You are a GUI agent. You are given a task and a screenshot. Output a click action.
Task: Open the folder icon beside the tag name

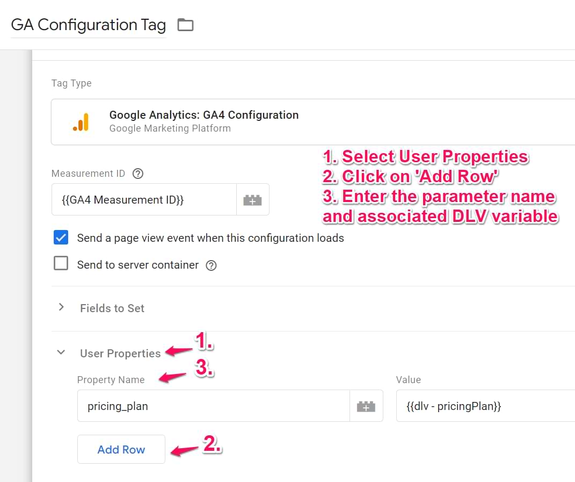185,25
